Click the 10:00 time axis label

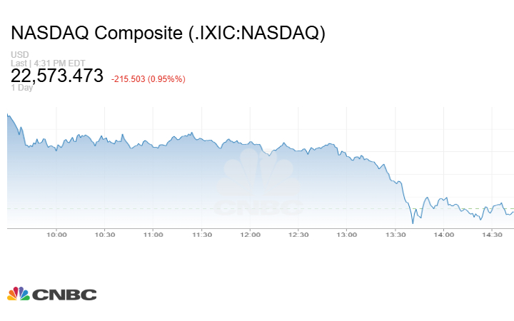pos(56,234)
